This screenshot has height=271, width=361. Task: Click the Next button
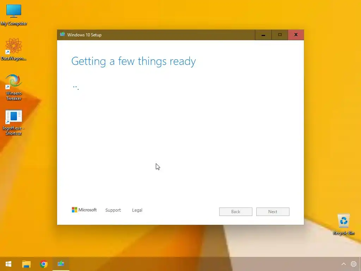pyautogui.click(x=273, y=212)
